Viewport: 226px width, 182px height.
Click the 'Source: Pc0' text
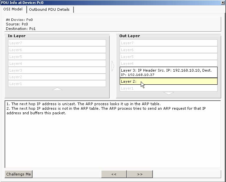(17, 24)
